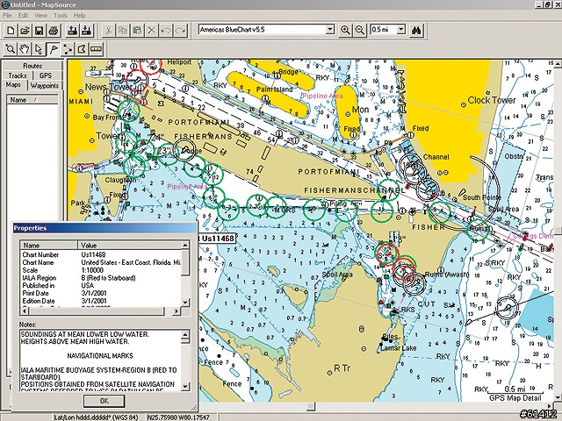562x421 pixels.
Task: Select the Chart Number row
Action: (x=100, y=254)
